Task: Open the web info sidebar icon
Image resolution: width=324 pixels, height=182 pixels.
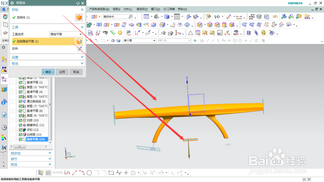Action: [4, 102]
